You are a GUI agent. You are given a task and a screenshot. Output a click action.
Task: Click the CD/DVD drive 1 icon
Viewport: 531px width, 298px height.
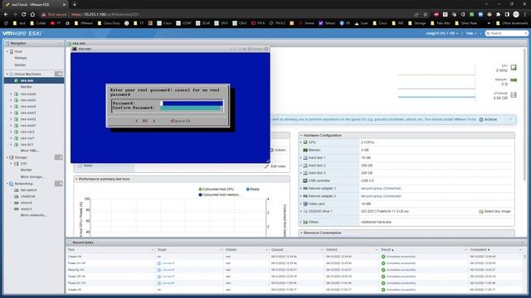pos(305,212)
